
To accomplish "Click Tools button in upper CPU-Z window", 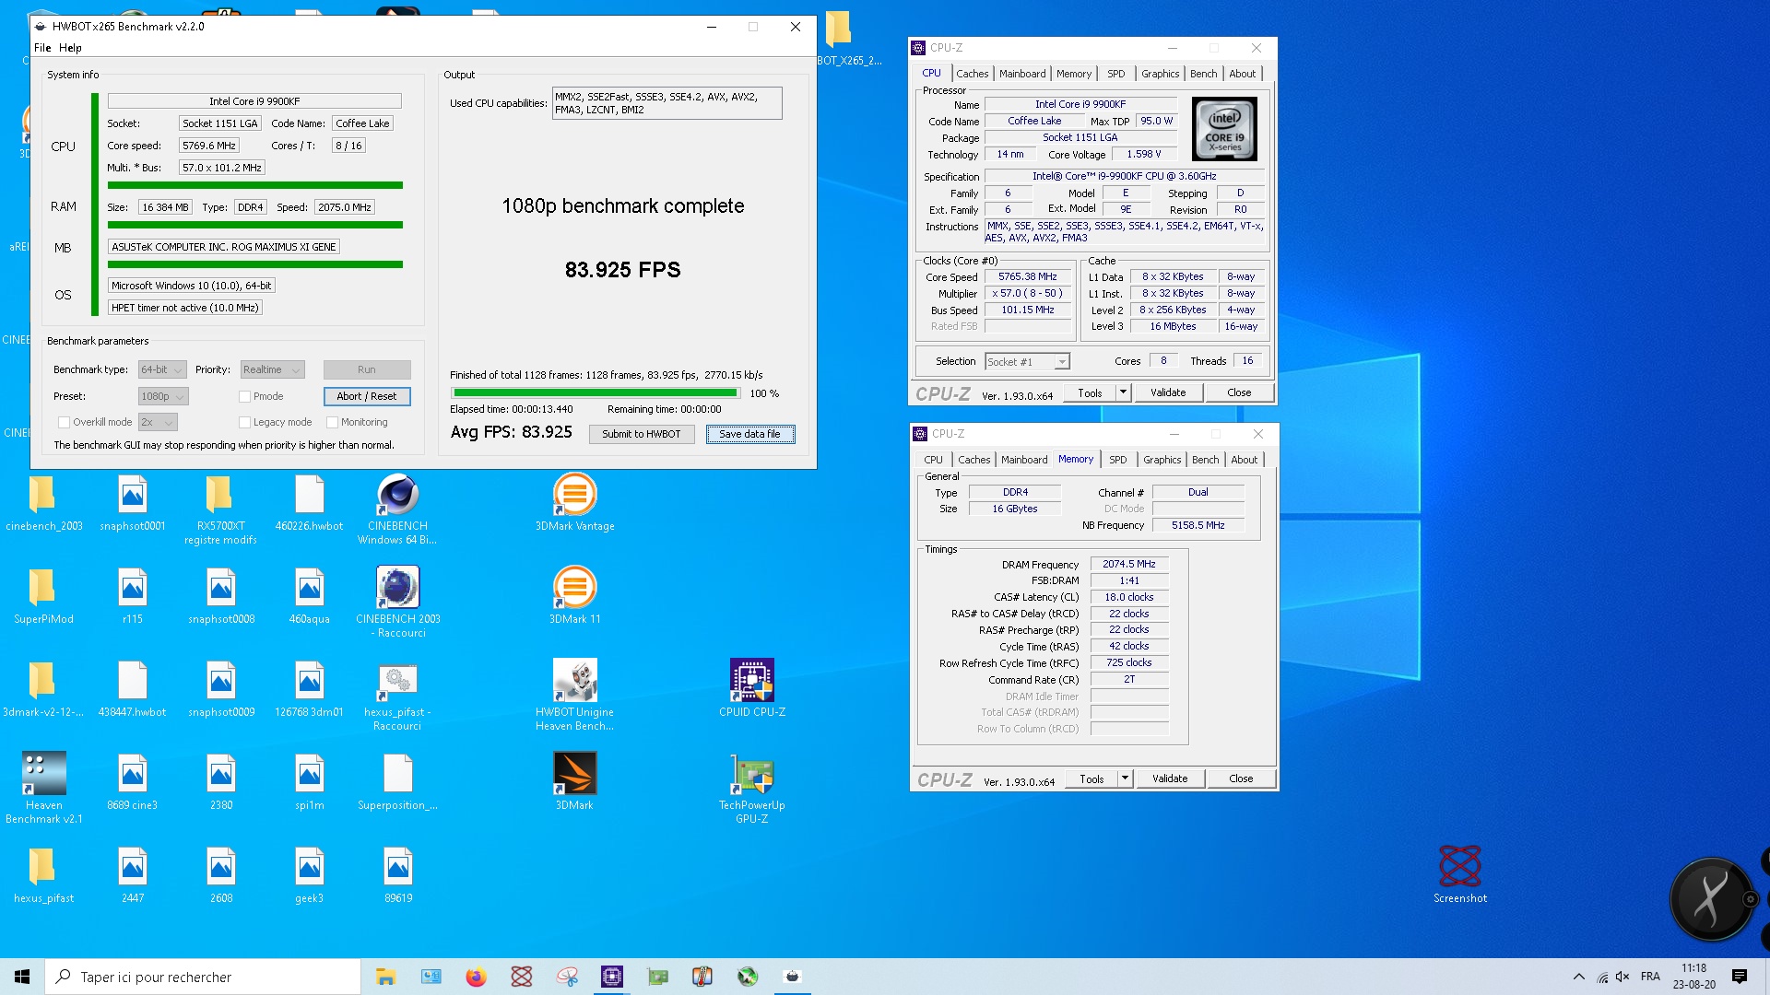I will pos(1090,392).
